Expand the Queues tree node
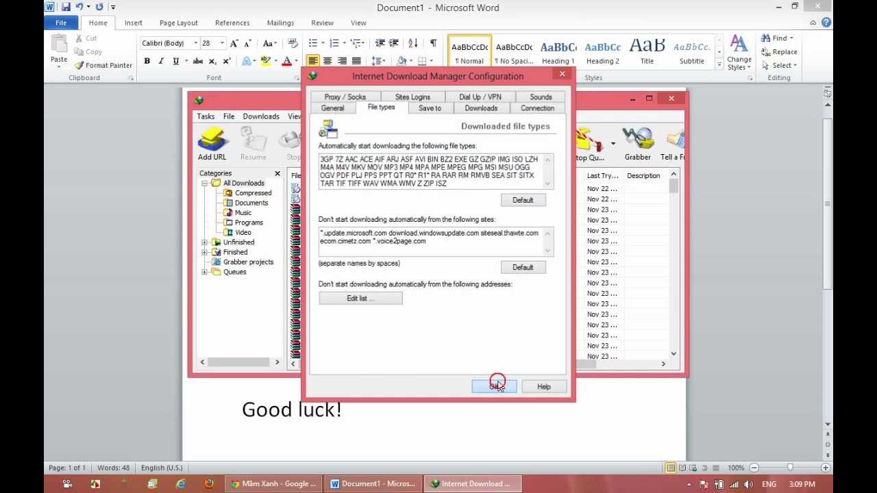 click(x=204, y=272)
